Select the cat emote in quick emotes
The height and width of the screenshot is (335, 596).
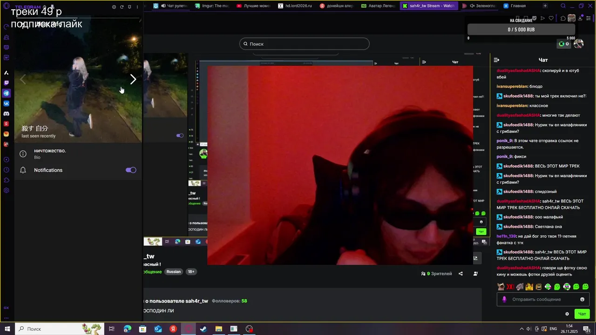[501, 287]
